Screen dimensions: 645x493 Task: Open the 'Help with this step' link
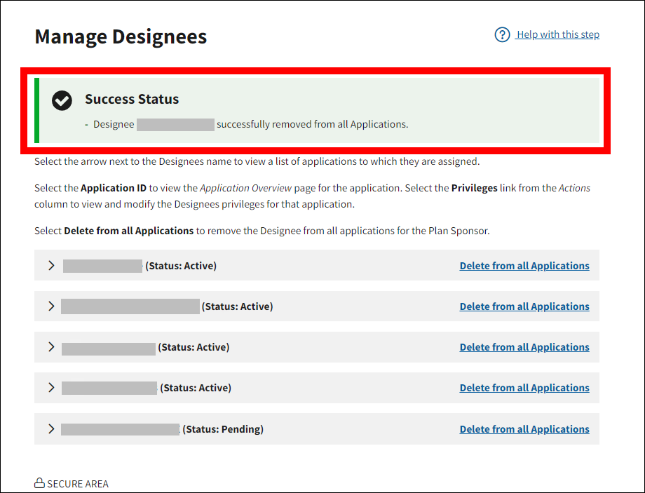557,35
